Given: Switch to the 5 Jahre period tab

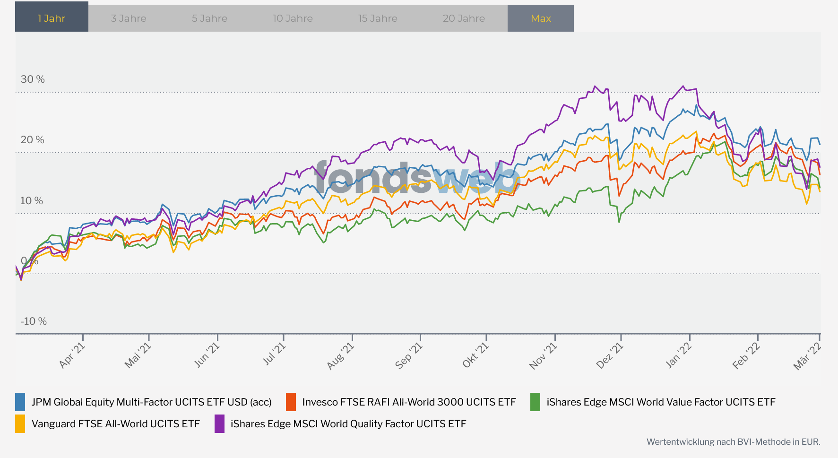Looking at the screenshot, I should coord(209,18).
